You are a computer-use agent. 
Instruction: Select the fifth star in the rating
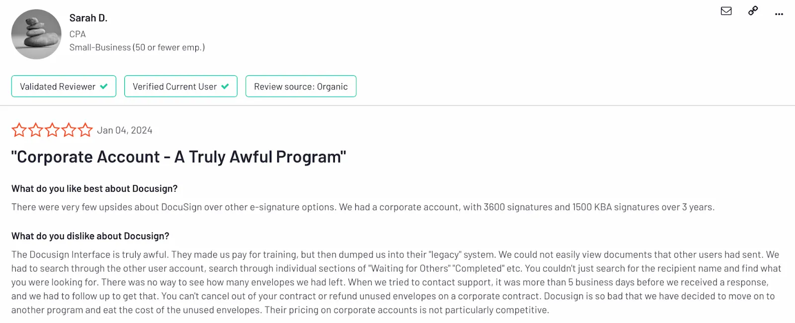(85, 129)
